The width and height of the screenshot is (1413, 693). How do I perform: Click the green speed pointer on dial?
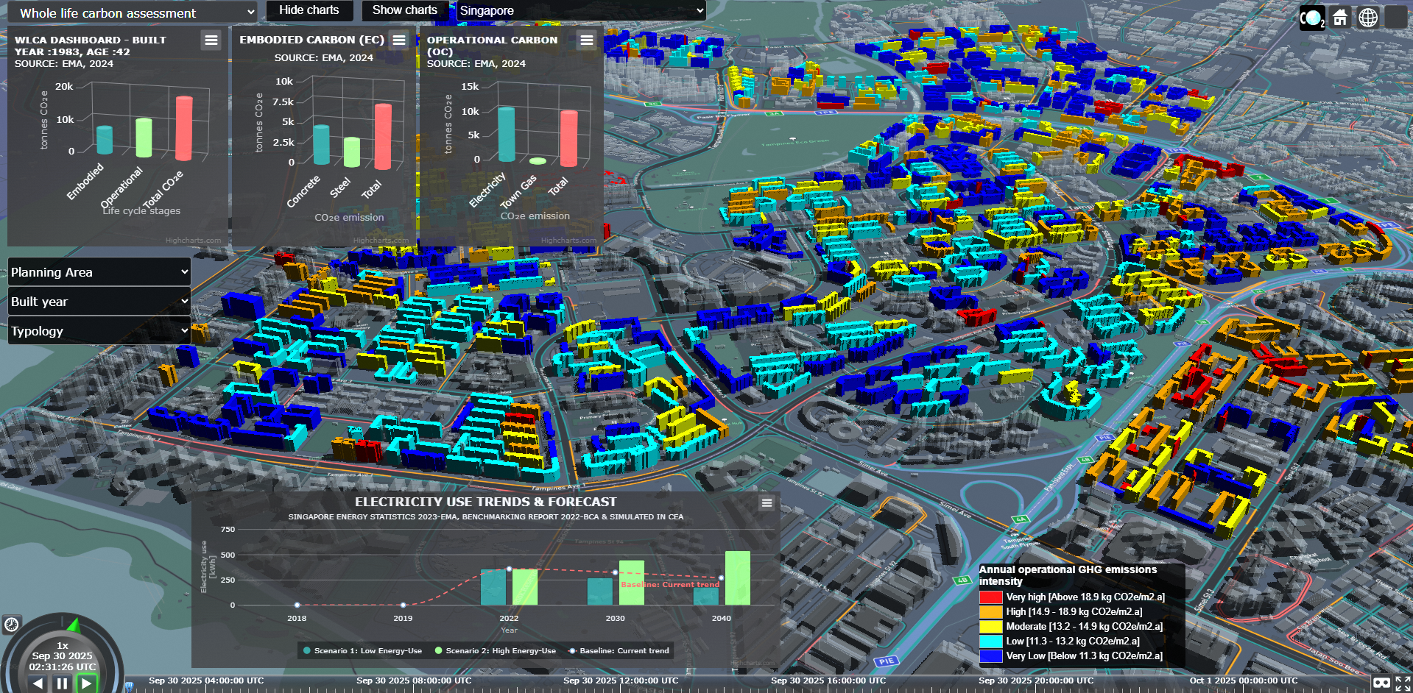tap(74, 626)
